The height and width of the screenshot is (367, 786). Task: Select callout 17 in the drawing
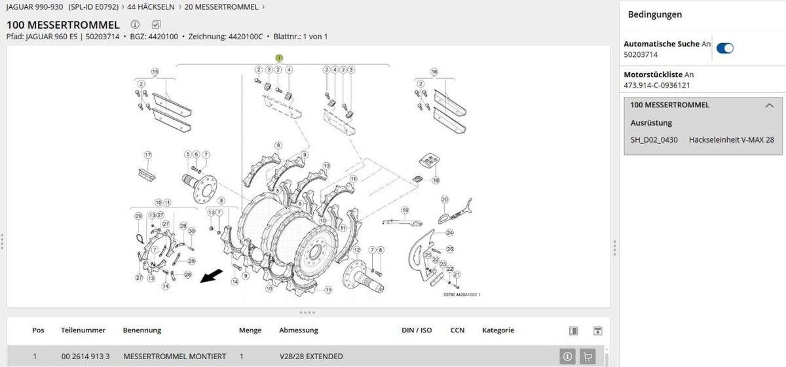[148, 155]
